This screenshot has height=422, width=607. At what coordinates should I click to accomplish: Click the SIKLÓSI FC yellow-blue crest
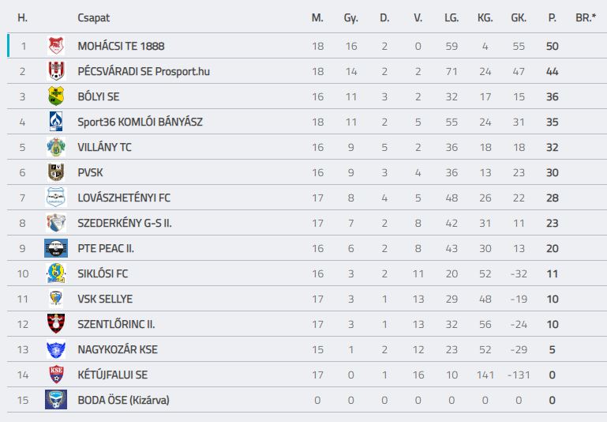[56, 273]
